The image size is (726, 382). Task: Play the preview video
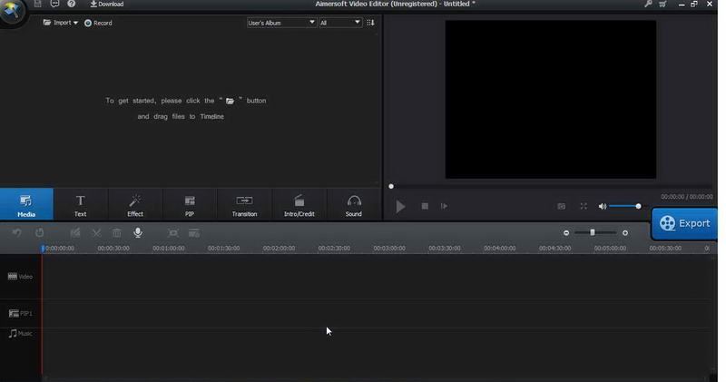[x=400, y=206]
